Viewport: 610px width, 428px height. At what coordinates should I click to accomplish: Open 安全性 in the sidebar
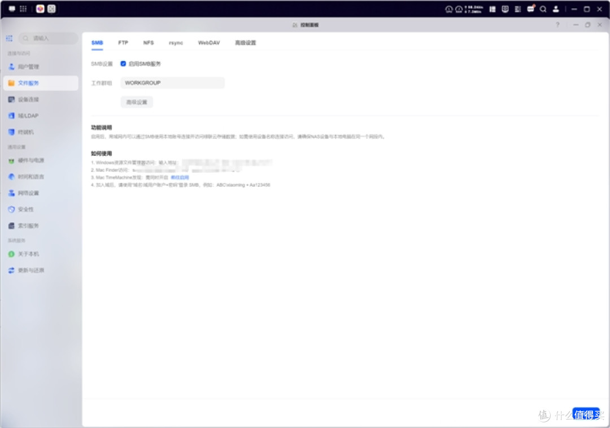coord(41,209)
